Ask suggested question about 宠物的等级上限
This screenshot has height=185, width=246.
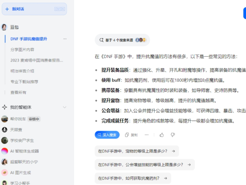pyautogui.click(x=137, y=151)
